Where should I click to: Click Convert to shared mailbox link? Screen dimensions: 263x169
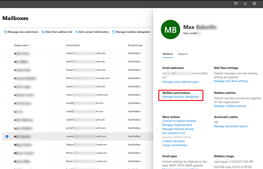pos(179,121)
